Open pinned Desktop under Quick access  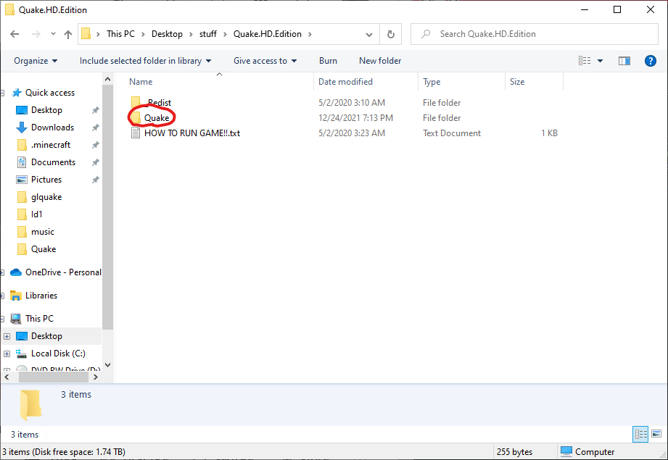tap(46, 110)
